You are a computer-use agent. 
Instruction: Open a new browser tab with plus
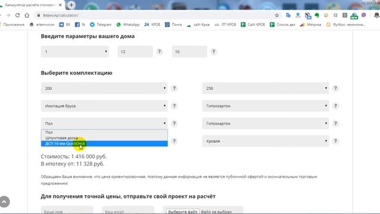(71, 5)
